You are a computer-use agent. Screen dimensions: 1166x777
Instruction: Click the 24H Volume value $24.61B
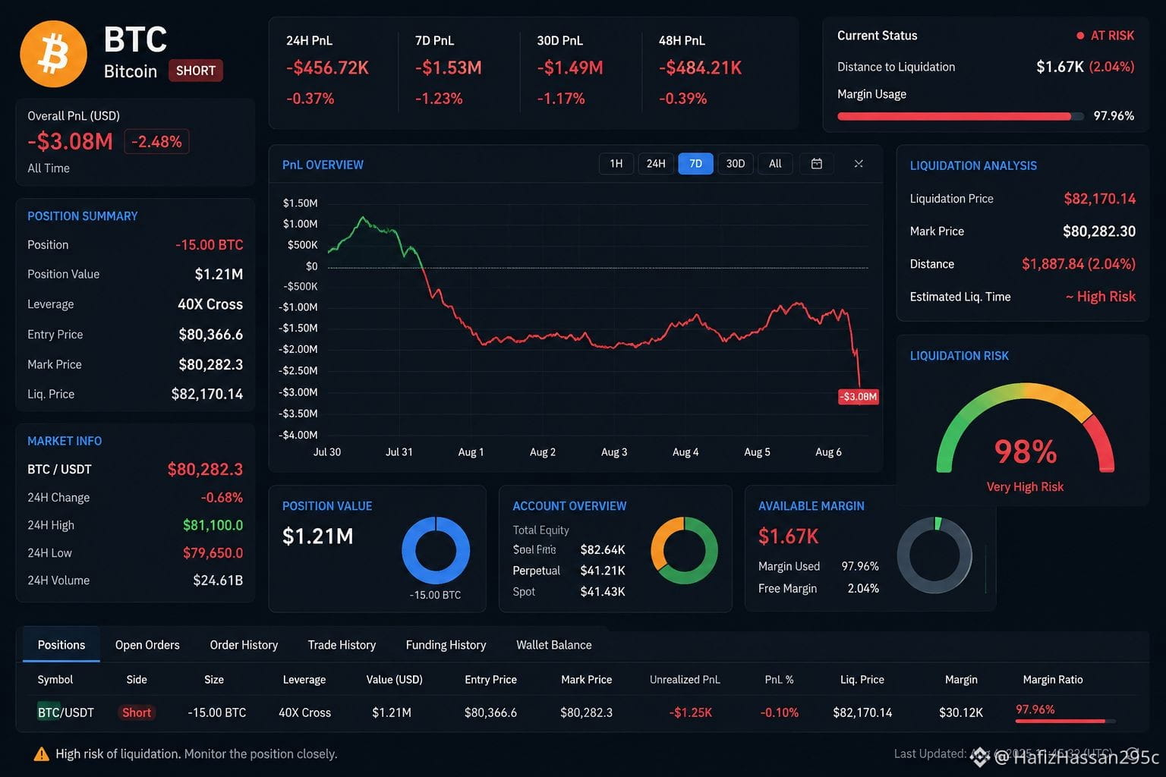coord(218,580)
